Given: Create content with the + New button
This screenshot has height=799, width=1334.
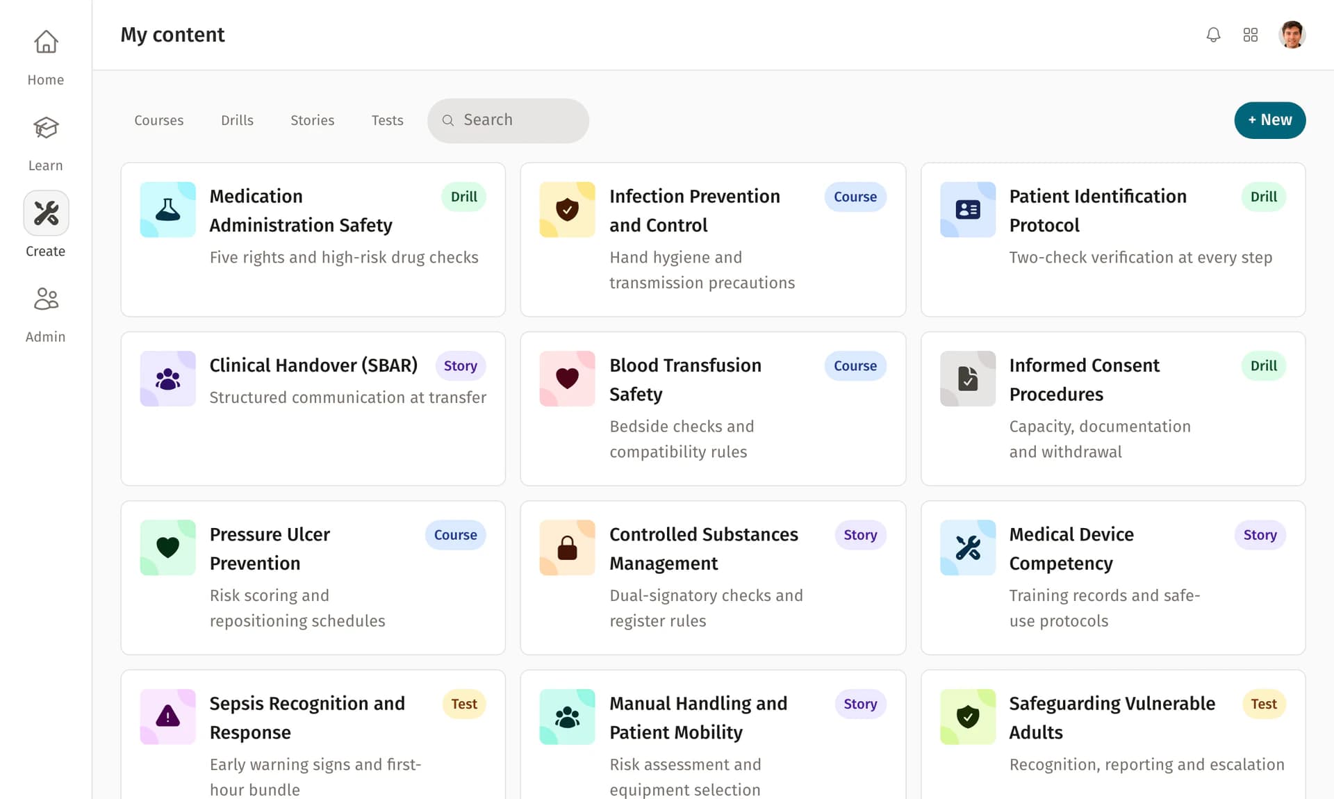Looking at the screenshot, I should click(1269, 120).
